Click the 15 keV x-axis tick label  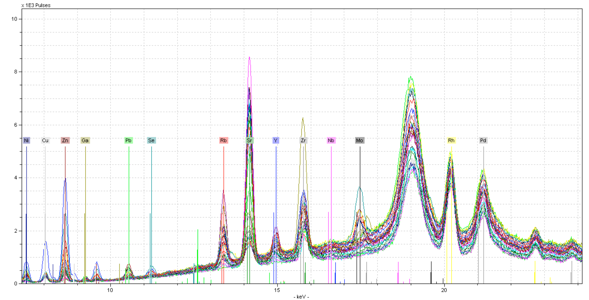click(277, 290)
